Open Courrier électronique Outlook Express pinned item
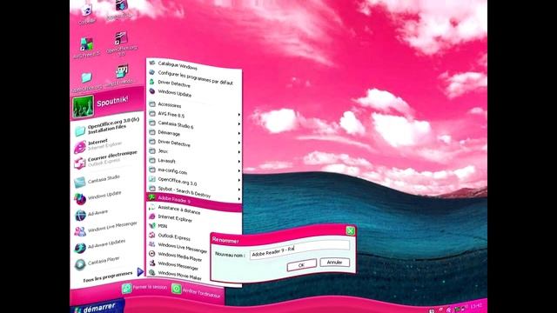The width and height of the screenshot is (557, 313). [x=106, y=159]
